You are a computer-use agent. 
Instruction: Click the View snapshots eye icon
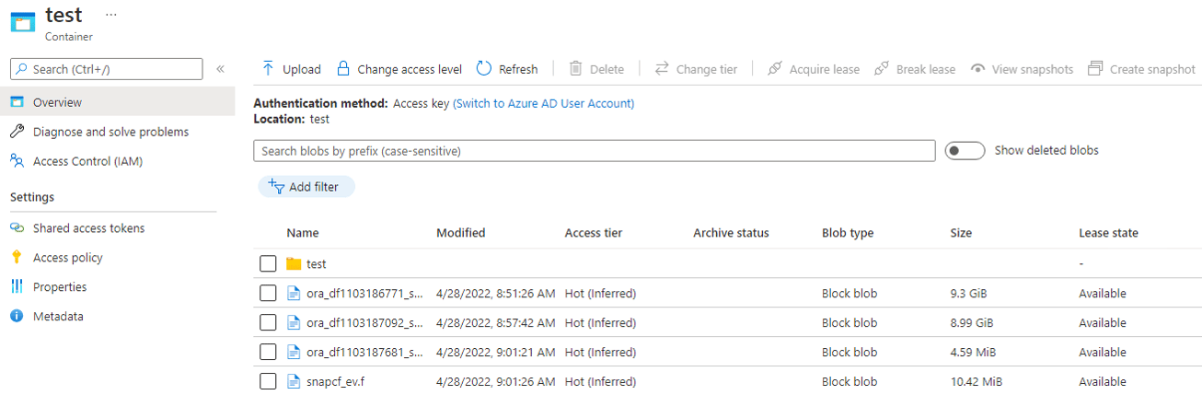point(977,69)
